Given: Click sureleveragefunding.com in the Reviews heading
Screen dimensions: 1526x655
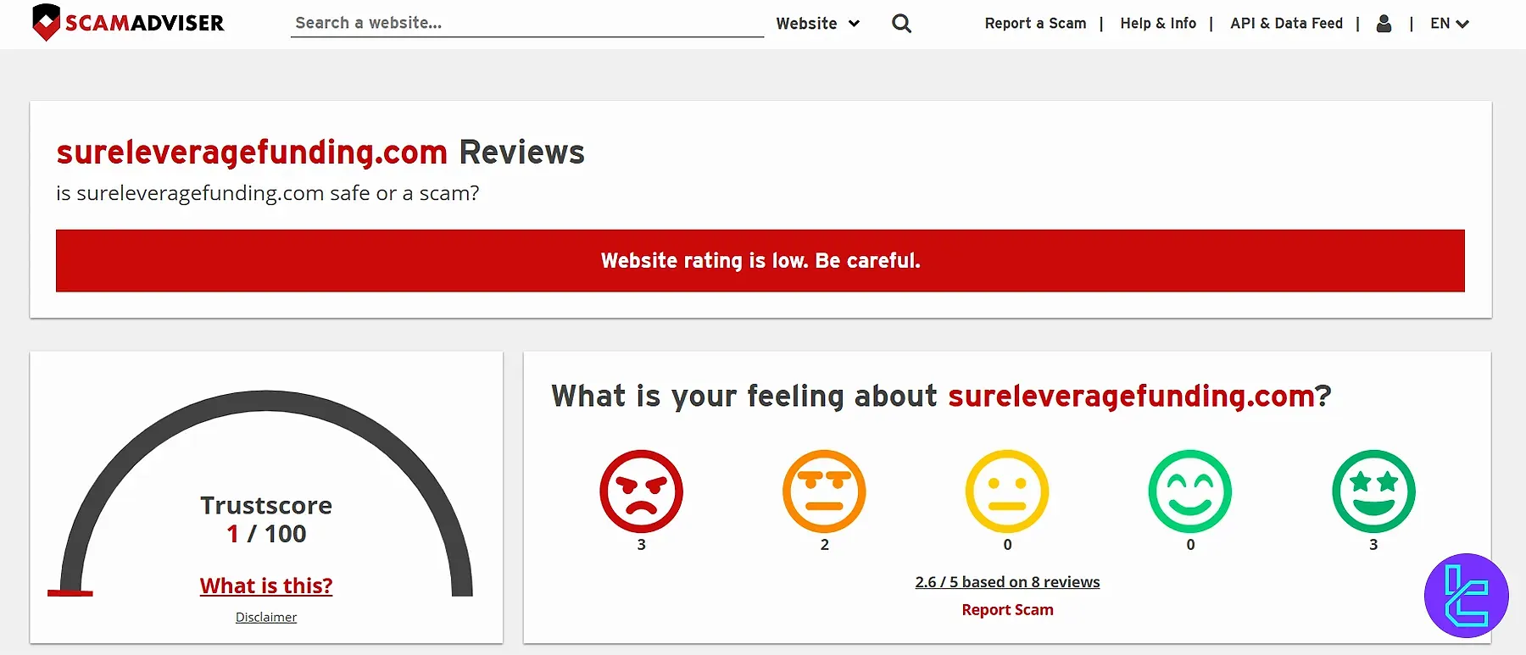Looking at the screenshot, I should pos(252,153).
